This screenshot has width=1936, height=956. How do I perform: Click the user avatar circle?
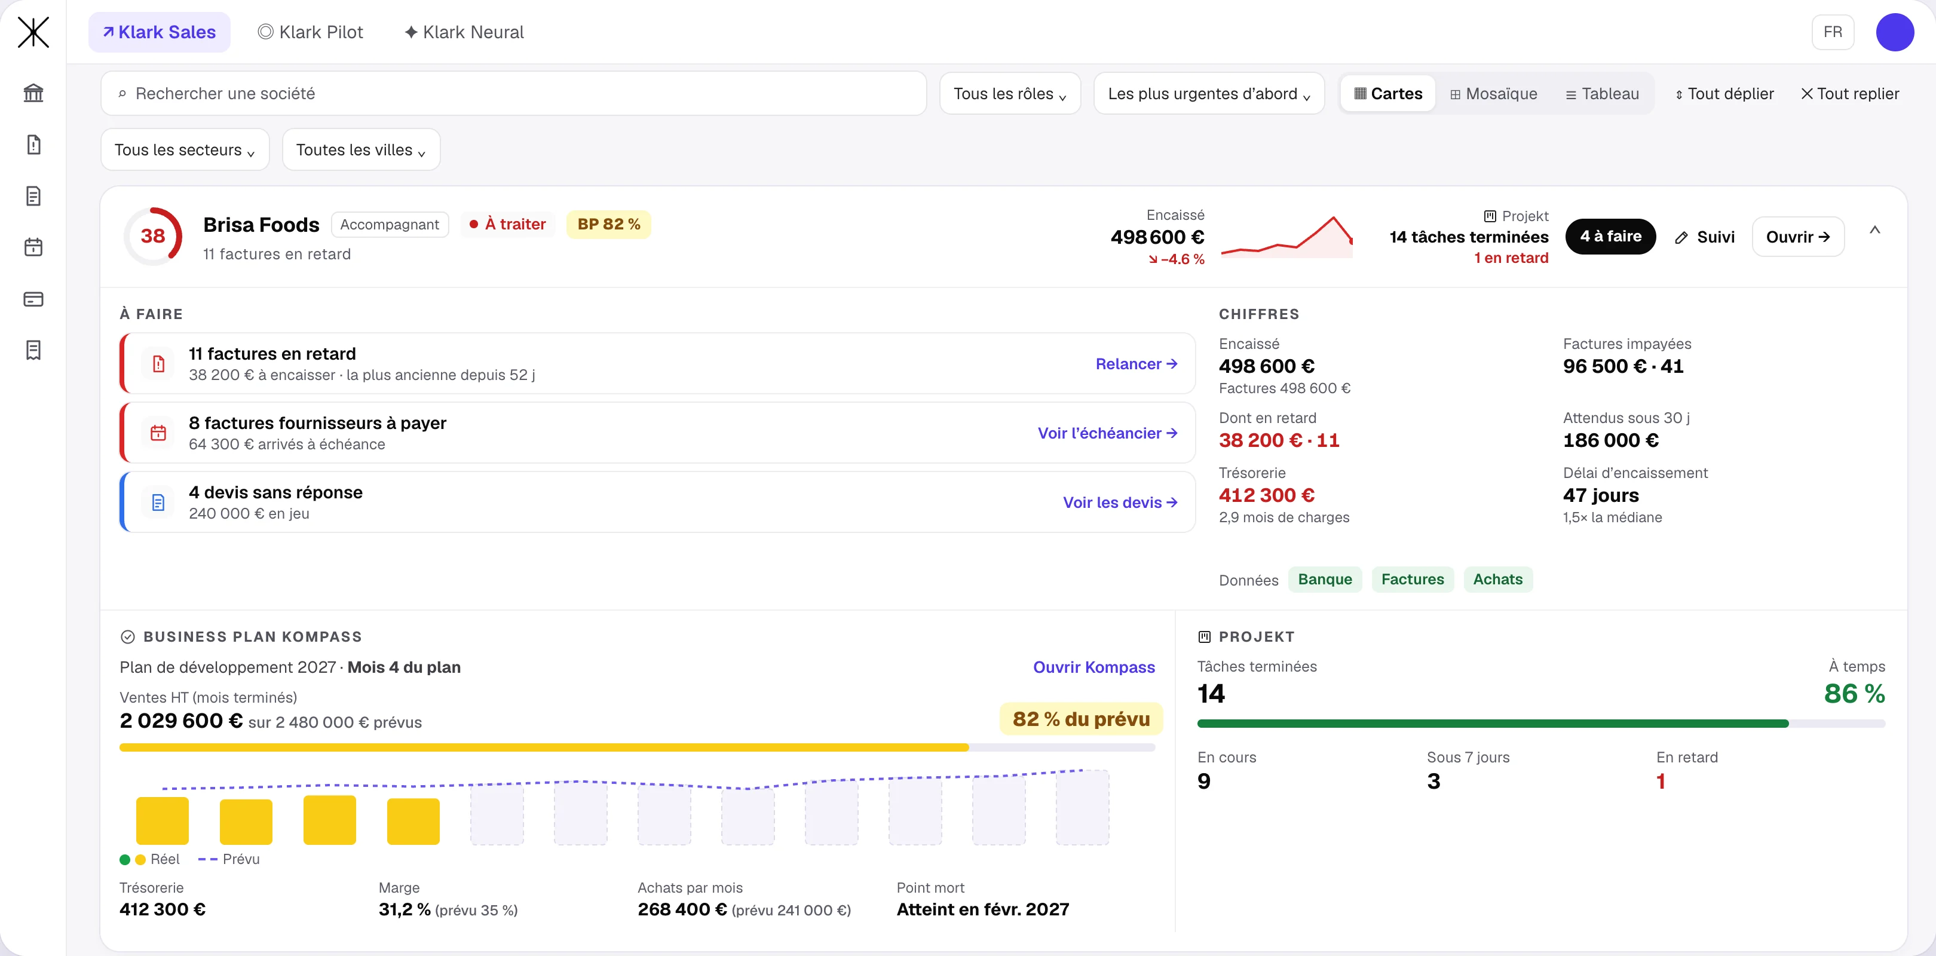pos(1894,32)
